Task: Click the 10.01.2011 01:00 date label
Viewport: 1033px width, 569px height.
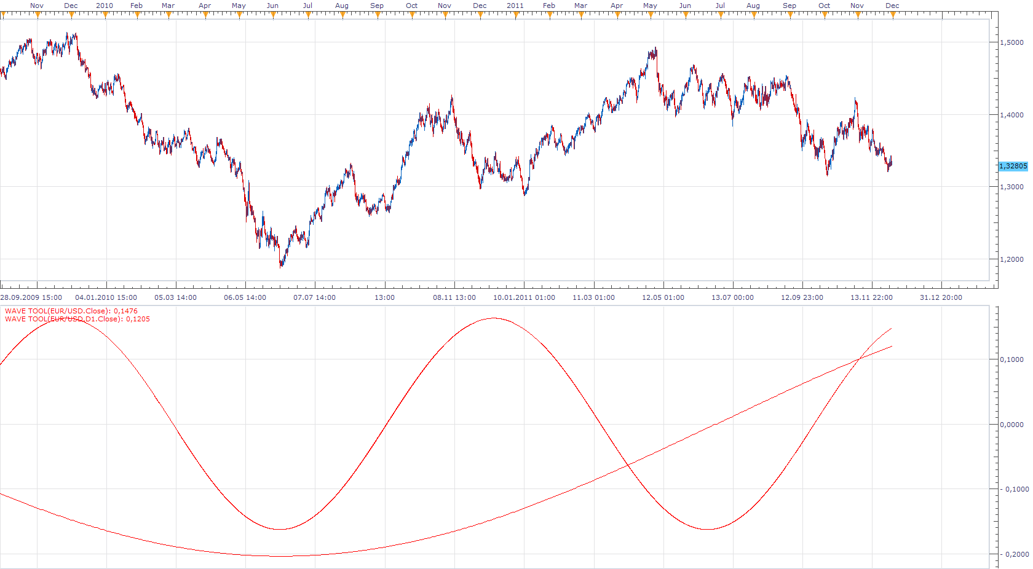Action: pyautogui.click(x=524, y=297)
